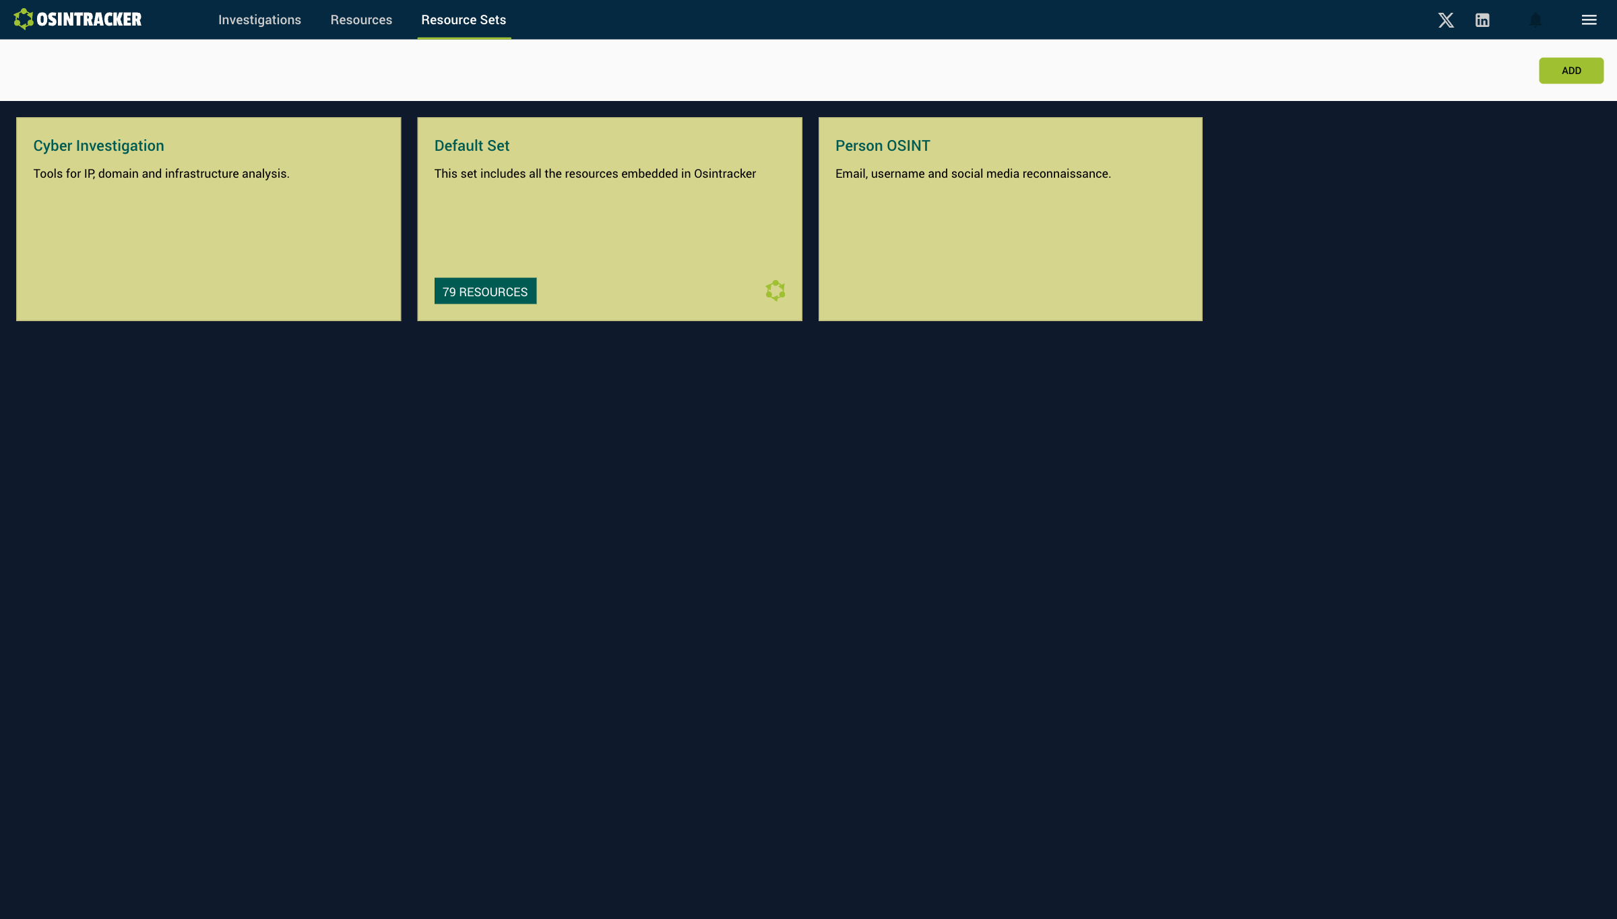Click the Osintracker logo icon
The image size is (1617, 919).
click(x=24, y=20)
